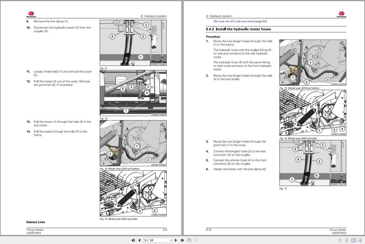Click the Related Links heading
This screenshot has height=244, width=365.
pos(36,222)
